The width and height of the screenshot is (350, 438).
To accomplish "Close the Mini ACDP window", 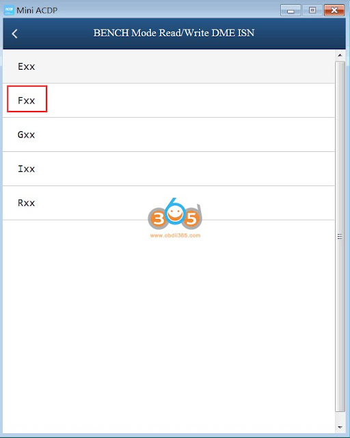I will click(334, 10).
